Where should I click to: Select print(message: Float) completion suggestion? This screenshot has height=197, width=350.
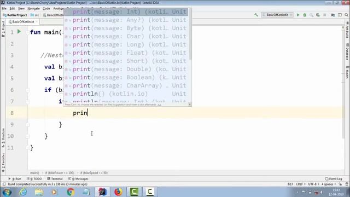[x=126, y=53]
